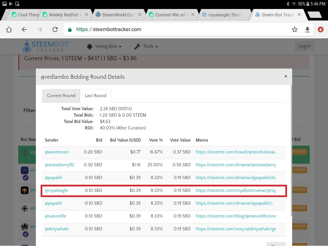Open the Tools dropdown menu
Image resolution: width=328 pixels, height=246 pixels.
click(146, 46)
